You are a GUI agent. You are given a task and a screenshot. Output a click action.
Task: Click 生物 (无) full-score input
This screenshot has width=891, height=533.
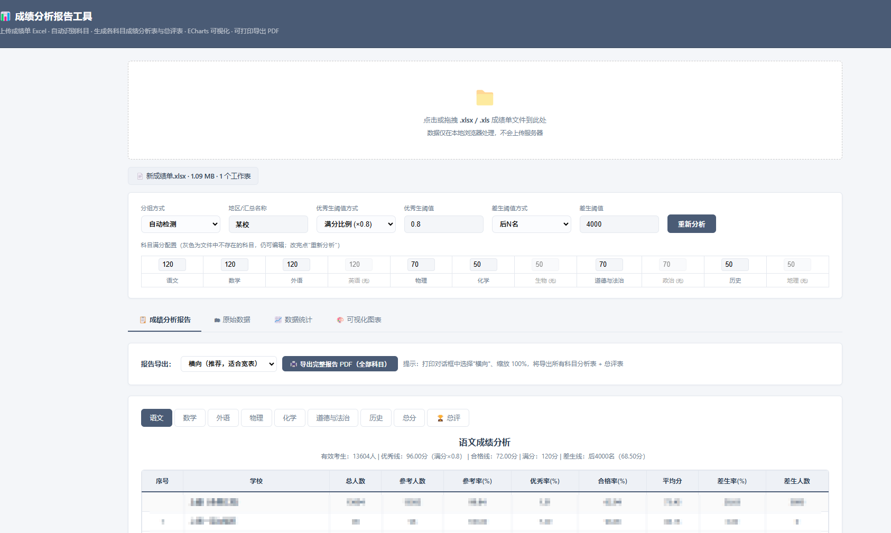coord(545,264)
